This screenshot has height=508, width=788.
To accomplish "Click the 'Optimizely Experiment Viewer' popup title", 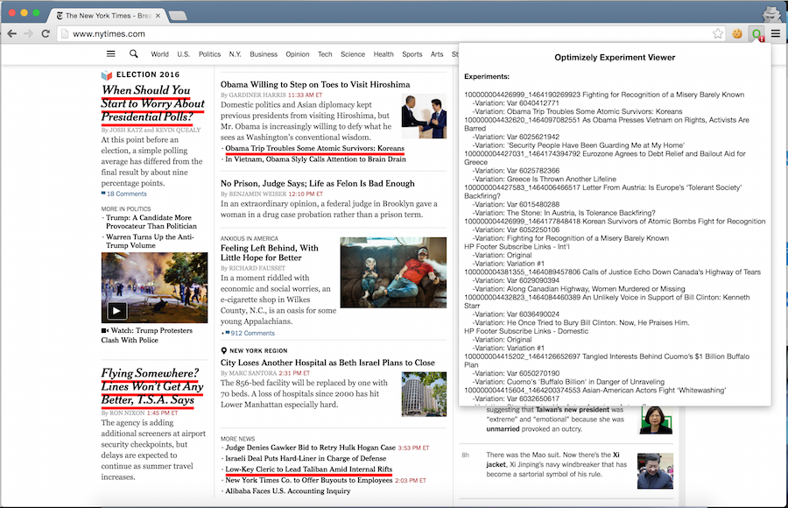I will pyautogui.click(x=615, y=57).
